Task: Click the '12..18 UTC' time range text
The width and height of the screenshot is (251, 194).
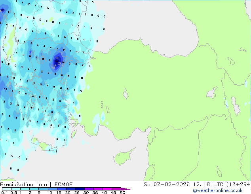Action: click(x=208, y=184)
